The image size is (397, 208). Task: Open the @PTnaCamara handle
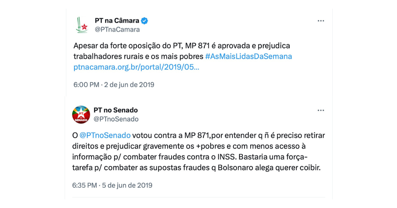117,29
